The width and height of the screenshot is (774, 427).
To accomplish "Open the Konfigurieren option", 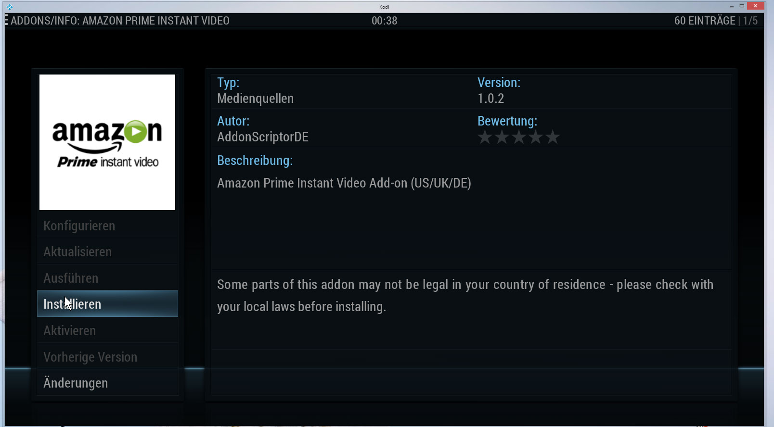I will 107,226.
